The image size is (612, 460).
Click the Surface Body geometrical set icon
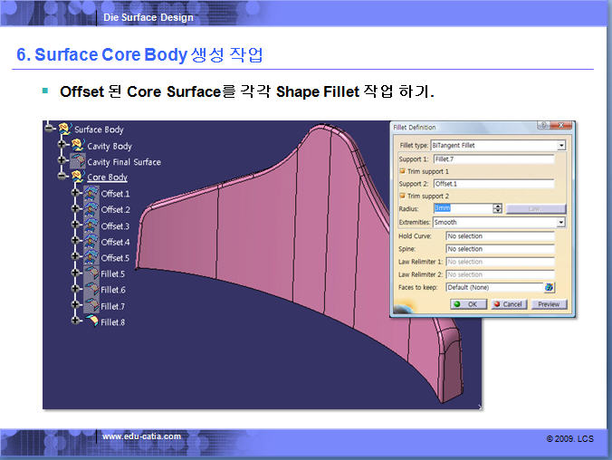64,129
